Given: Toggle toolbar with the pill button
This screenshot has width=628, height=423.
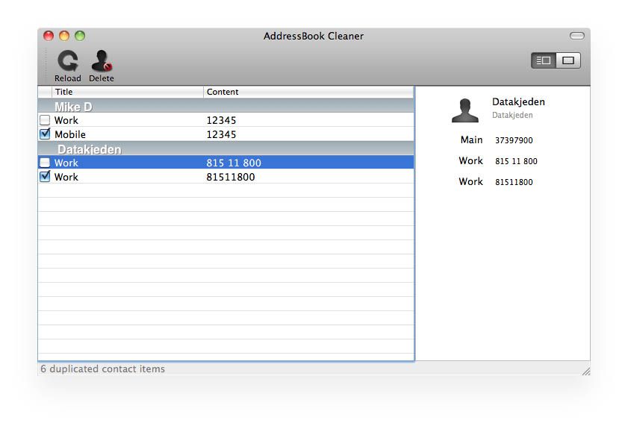Looking at the screenshot, I should click(576, 36).
